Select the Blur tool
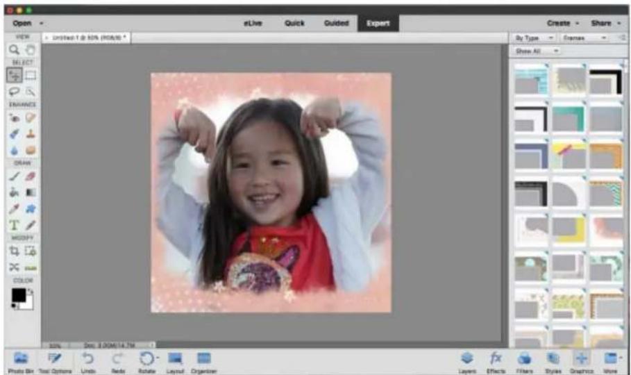Image resolution: width=631 pixels, height=375 pixels. [x=14, y=151]
